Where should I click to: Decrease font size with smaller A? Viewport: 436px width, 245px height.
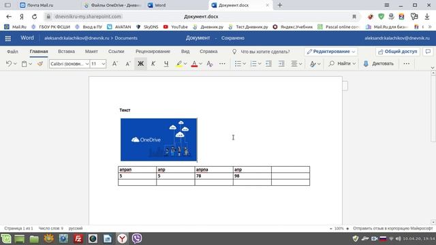pos(127,63)
